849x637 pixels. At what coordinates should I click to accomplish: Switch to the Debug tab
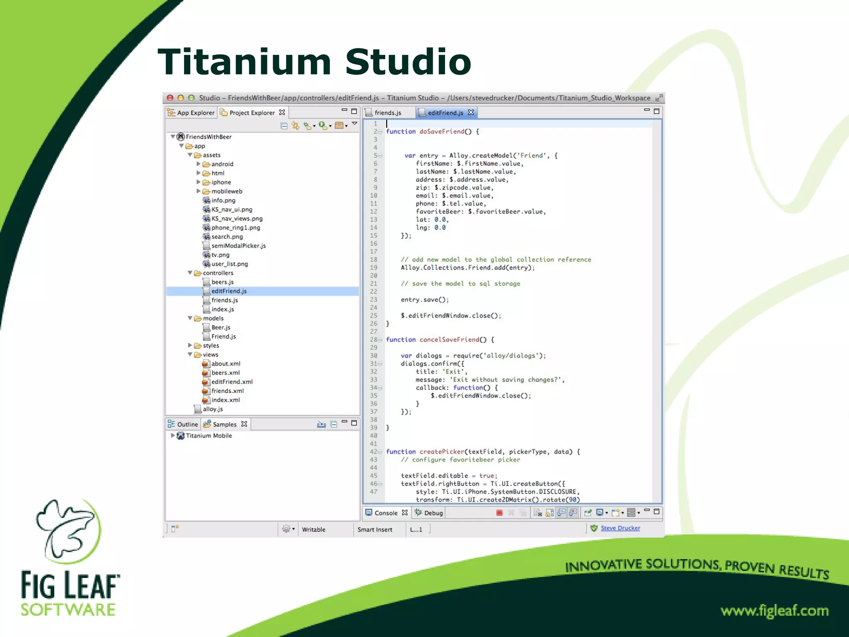pos(429,513)
